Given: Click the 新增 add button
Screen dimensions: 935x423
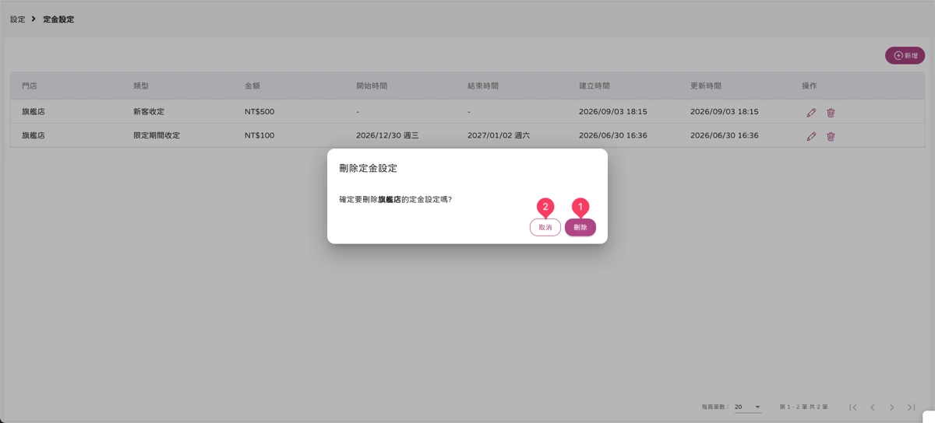Looking at the screenshot, I should (905, 56).
